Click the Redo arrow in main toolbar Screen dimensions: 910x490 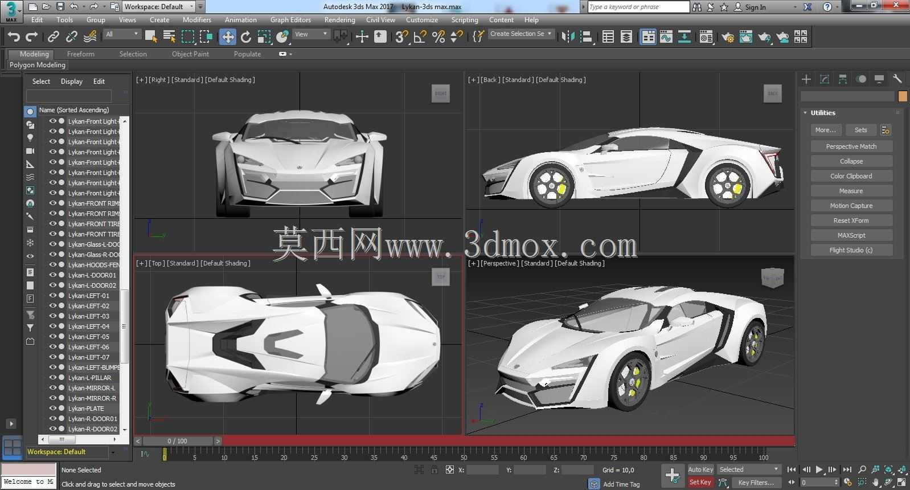point(32,37)
